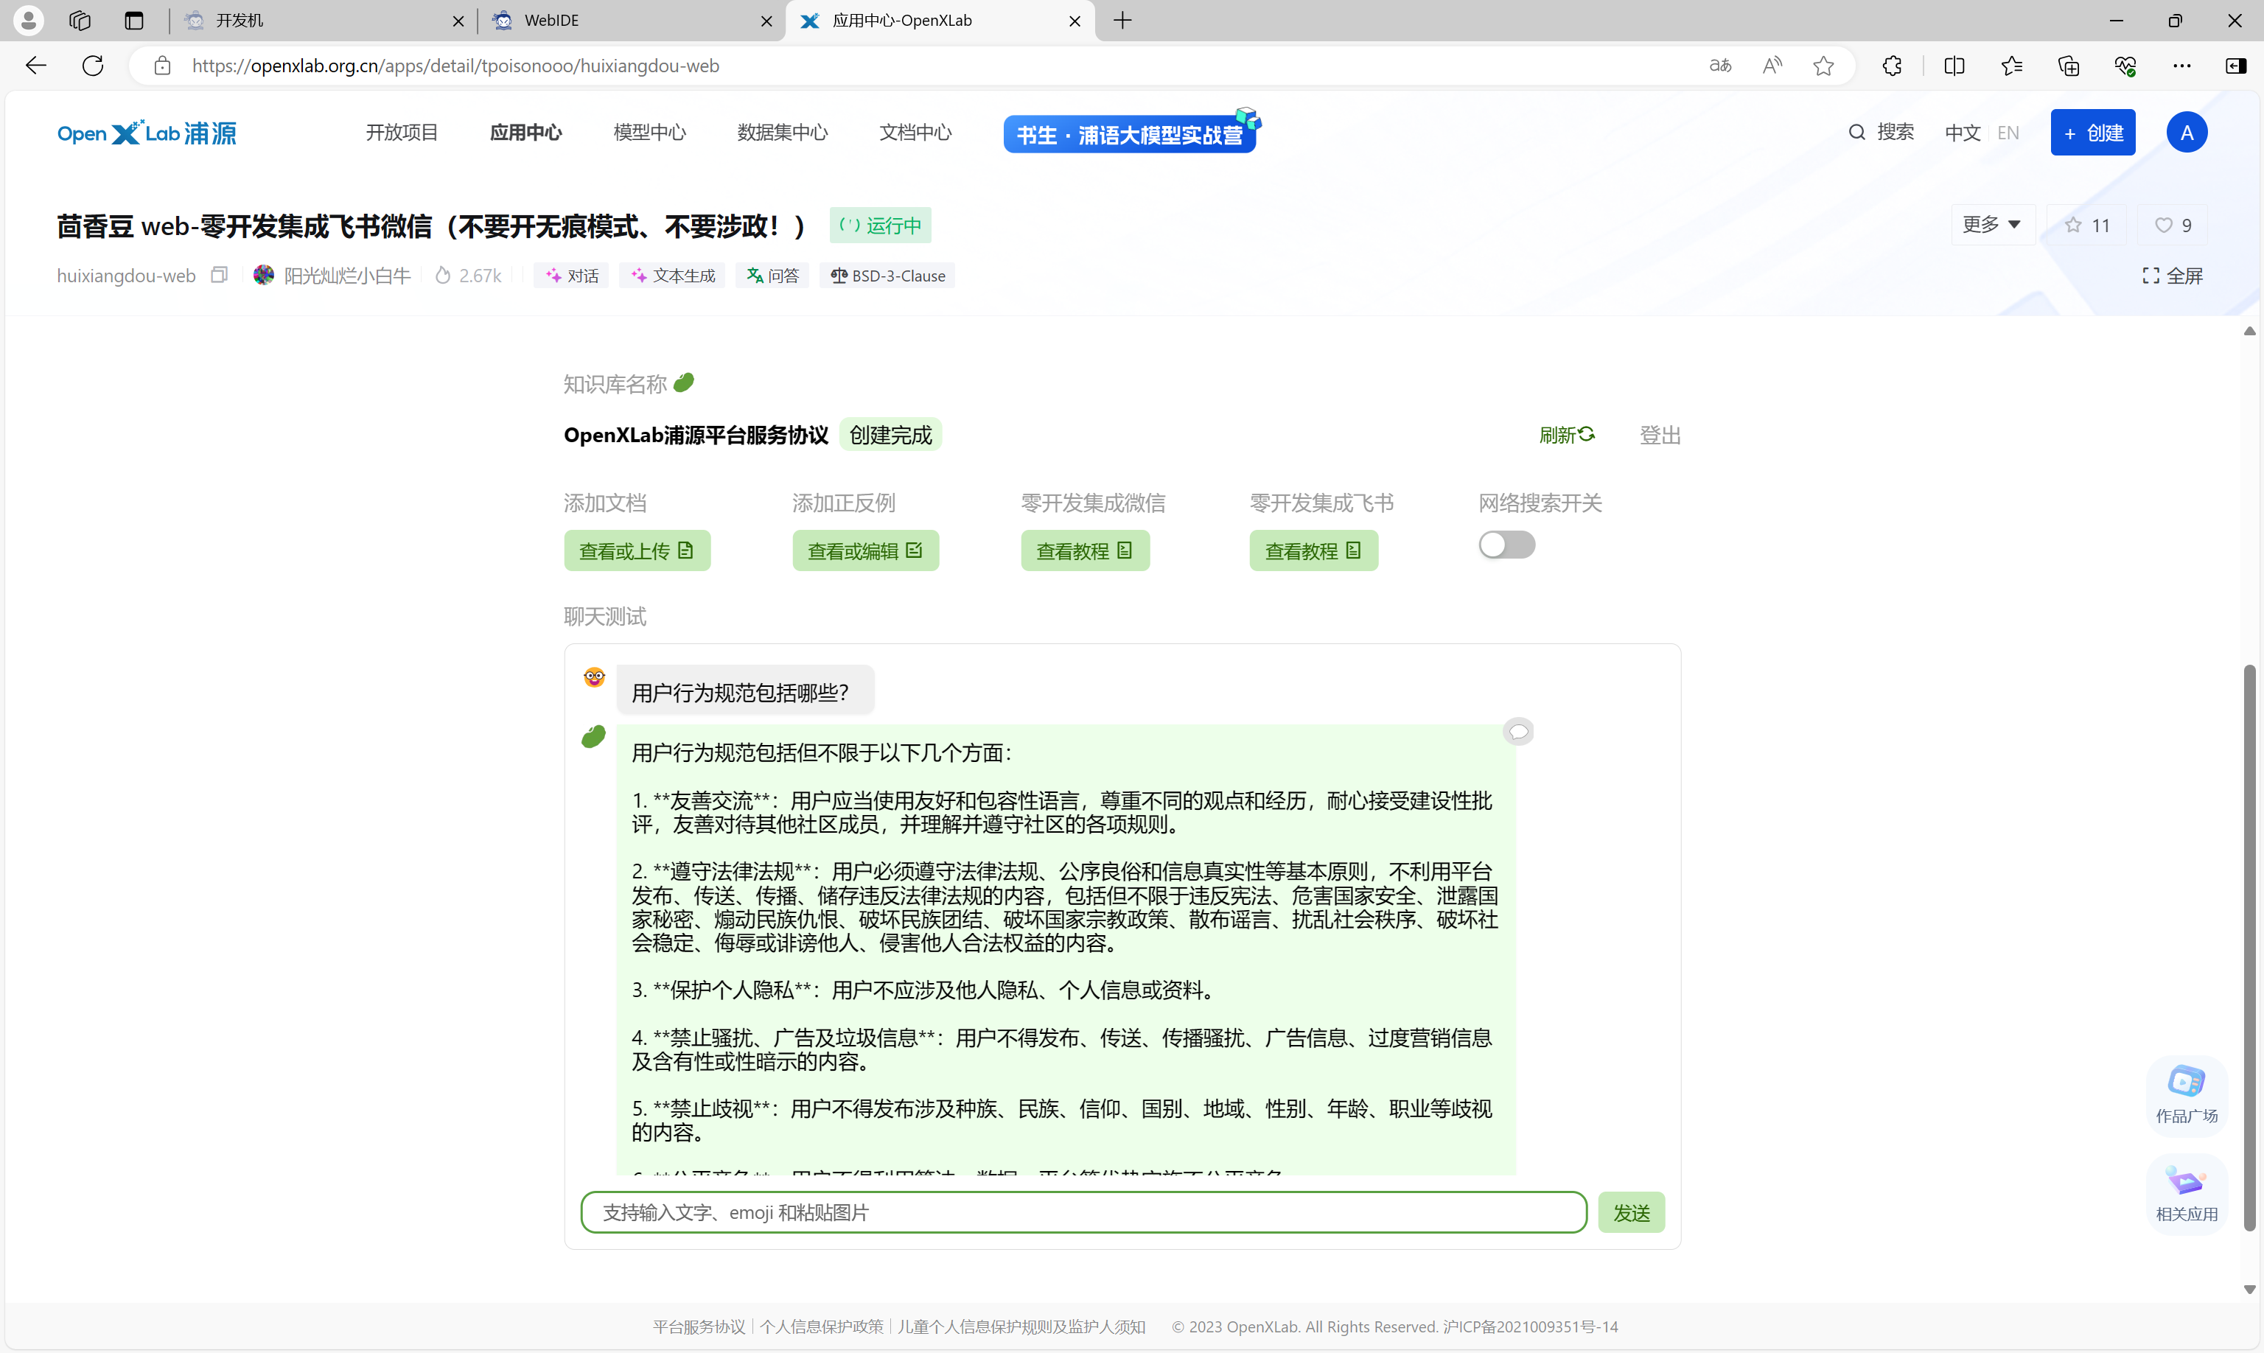Open 查看教程 for WeChat integration

pos(1085,550)
